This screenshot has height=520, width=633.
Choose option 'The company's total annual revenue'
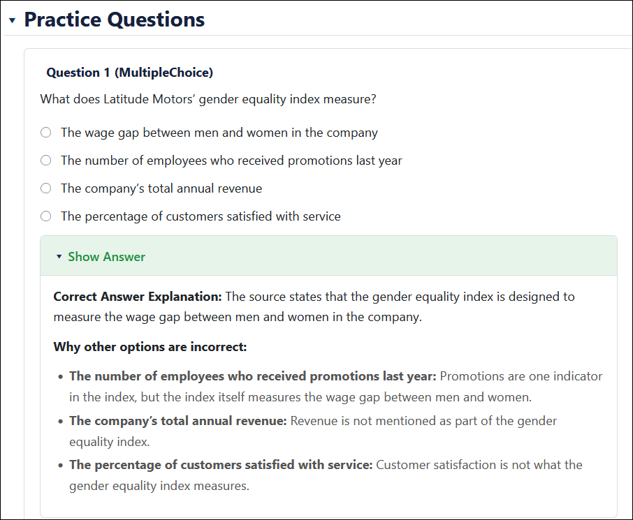tap(161, 188)
